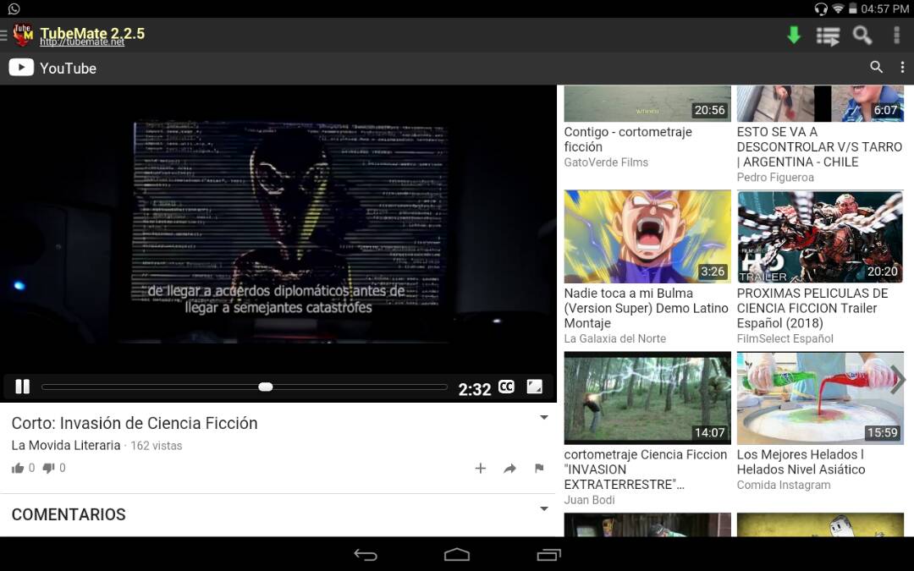
Task: Tap the battery status icon
Action: tap(853, 8)
